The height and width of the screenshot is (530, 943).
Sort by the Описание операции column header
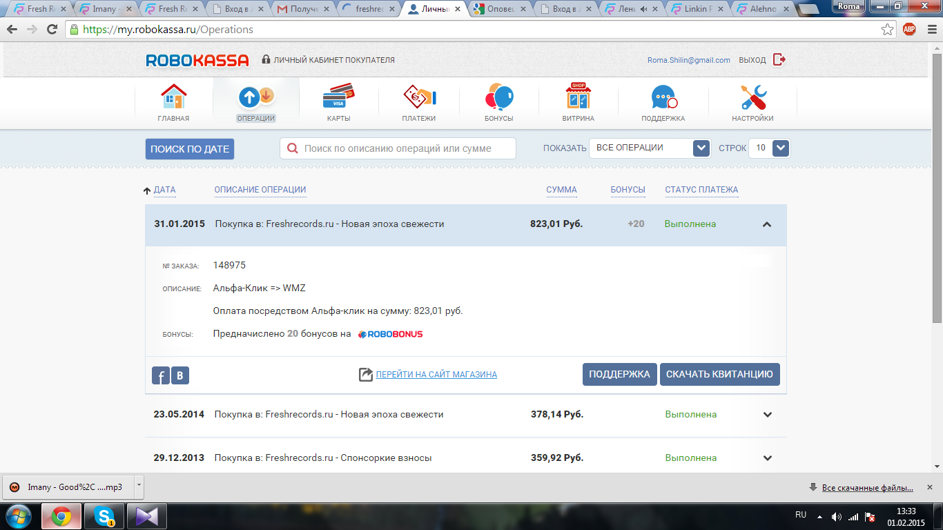[x=260, y=190]
